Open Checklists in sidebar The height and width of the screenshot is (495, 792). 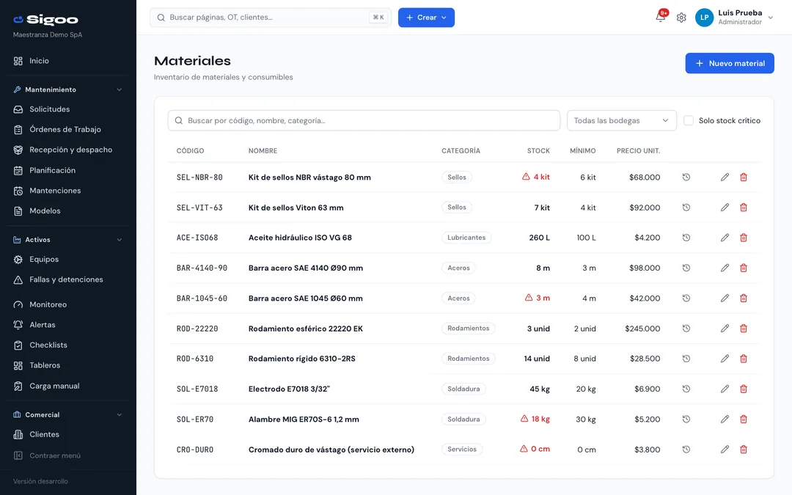pos(68,345)
